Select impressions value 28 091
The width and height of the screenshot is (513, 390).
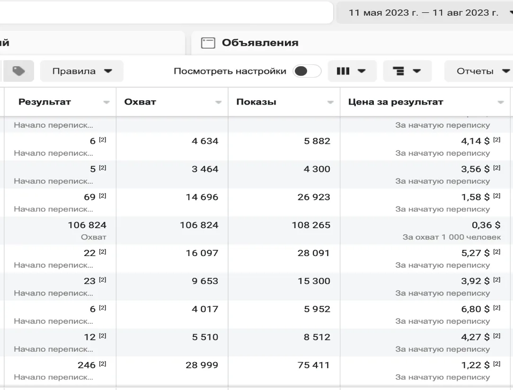(314, 253)
